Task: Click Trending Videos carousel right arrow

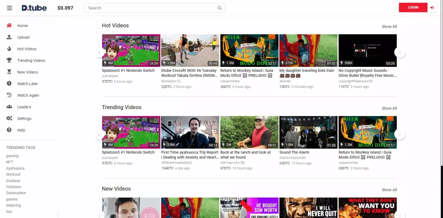Action: [399, 134]
